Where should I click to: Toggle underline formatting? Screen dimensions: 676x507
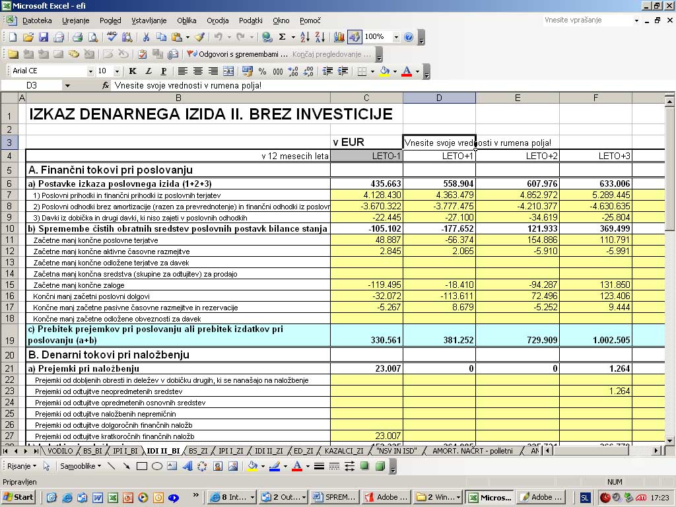coord(164,71)
